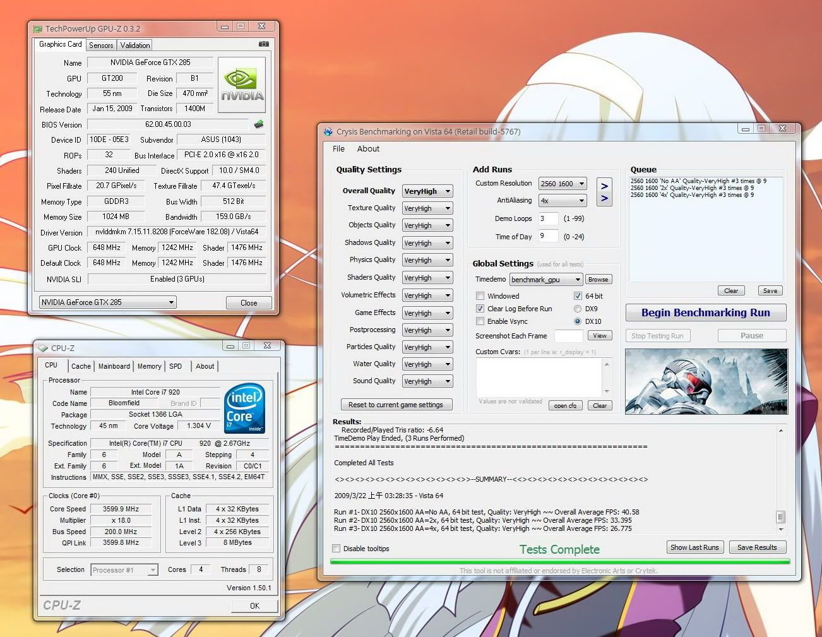Viewport: 822px width, 637px height.
Task: Open the Custom Resolution dropdown
Action: point(563,184)
